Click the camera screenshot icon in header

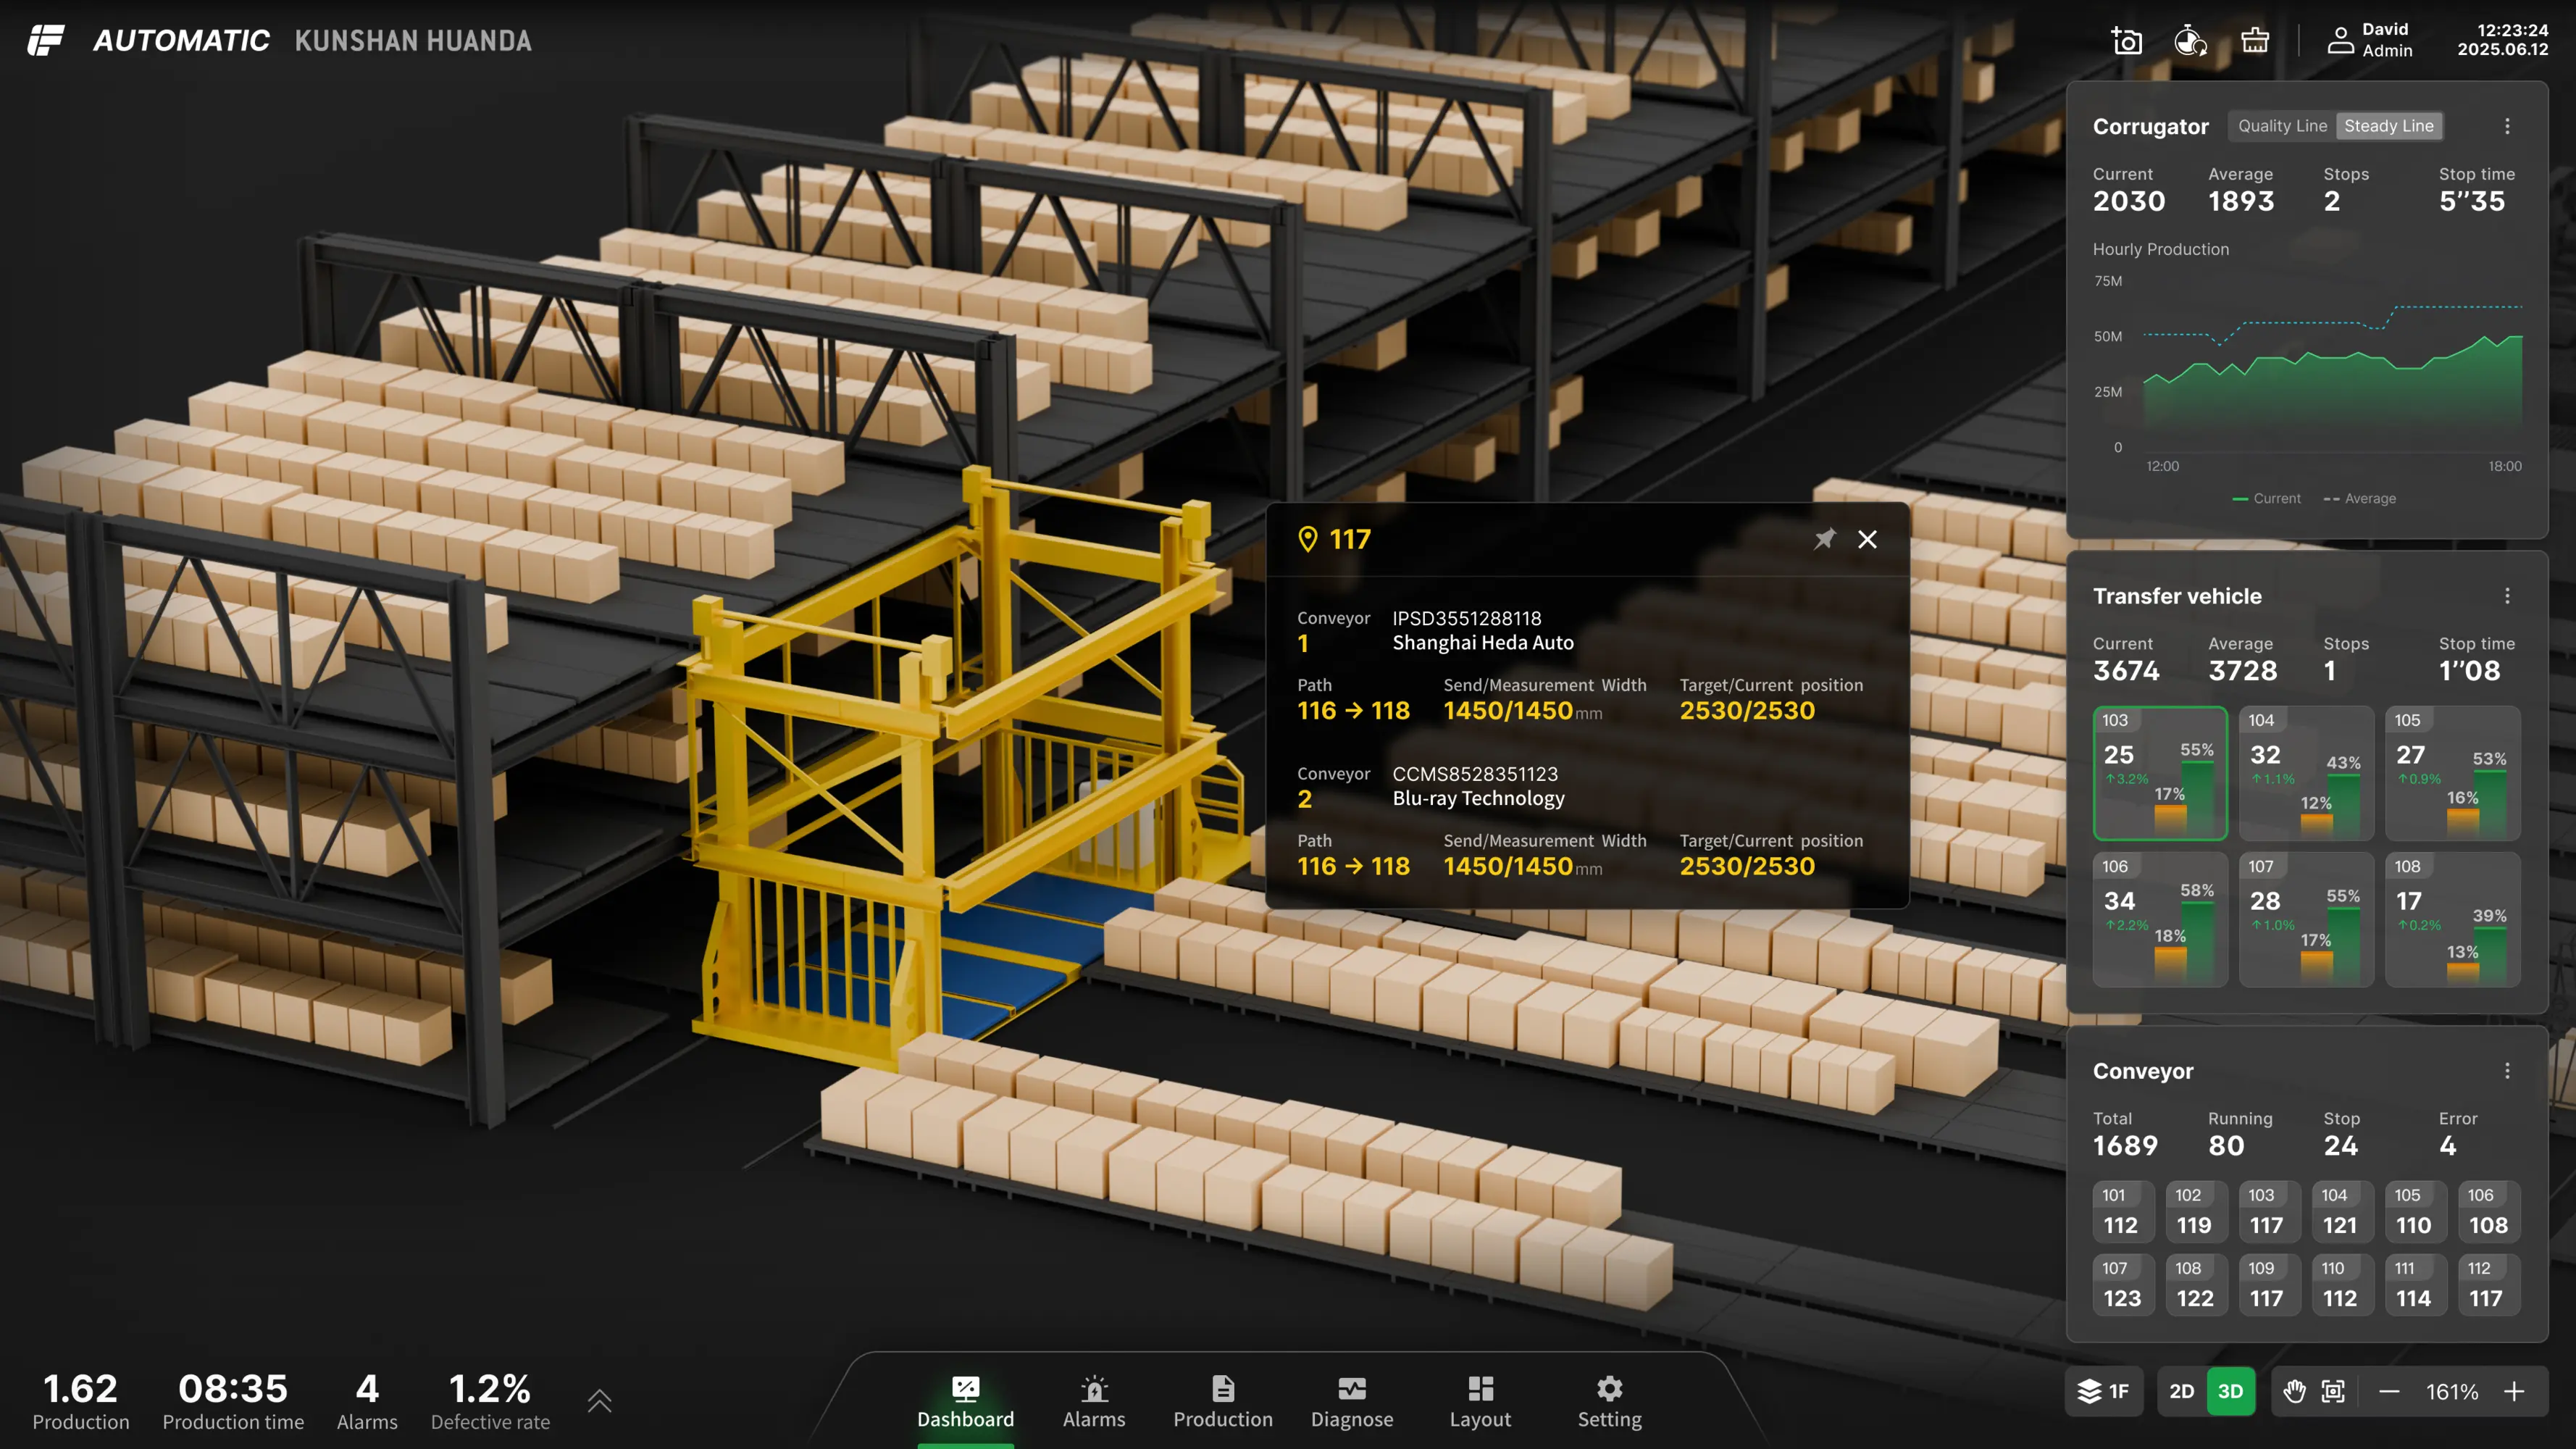pos(2126,40)
